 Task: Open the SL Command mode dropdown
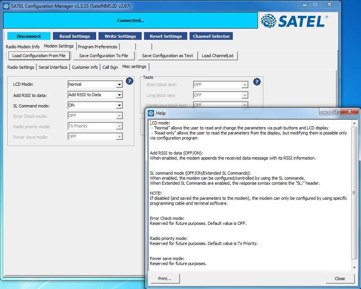(119, 105)
